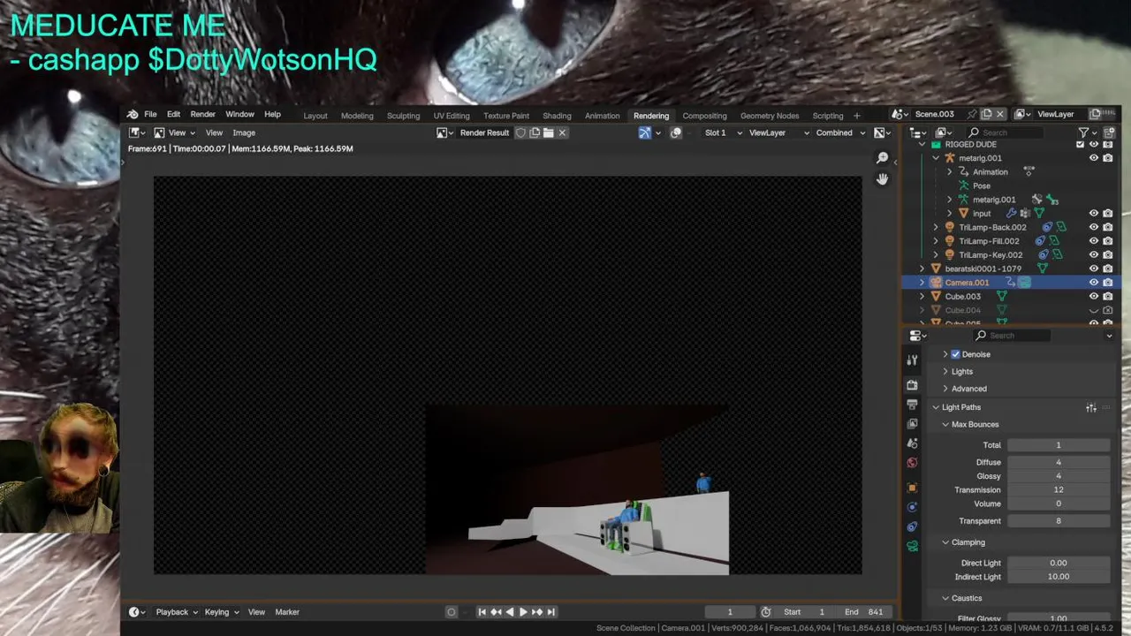The height and width of the screenshot is (636, 1131).
Task: Click the Blender logo icon
Action: pos(133,115)
